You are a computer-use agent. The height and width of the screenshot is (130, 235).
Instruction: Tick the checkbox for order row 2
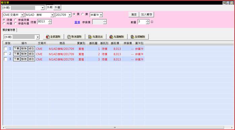point(5,54)
